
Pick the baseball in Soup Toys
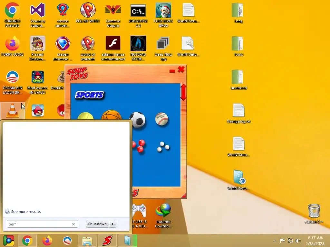coord(162,119)
